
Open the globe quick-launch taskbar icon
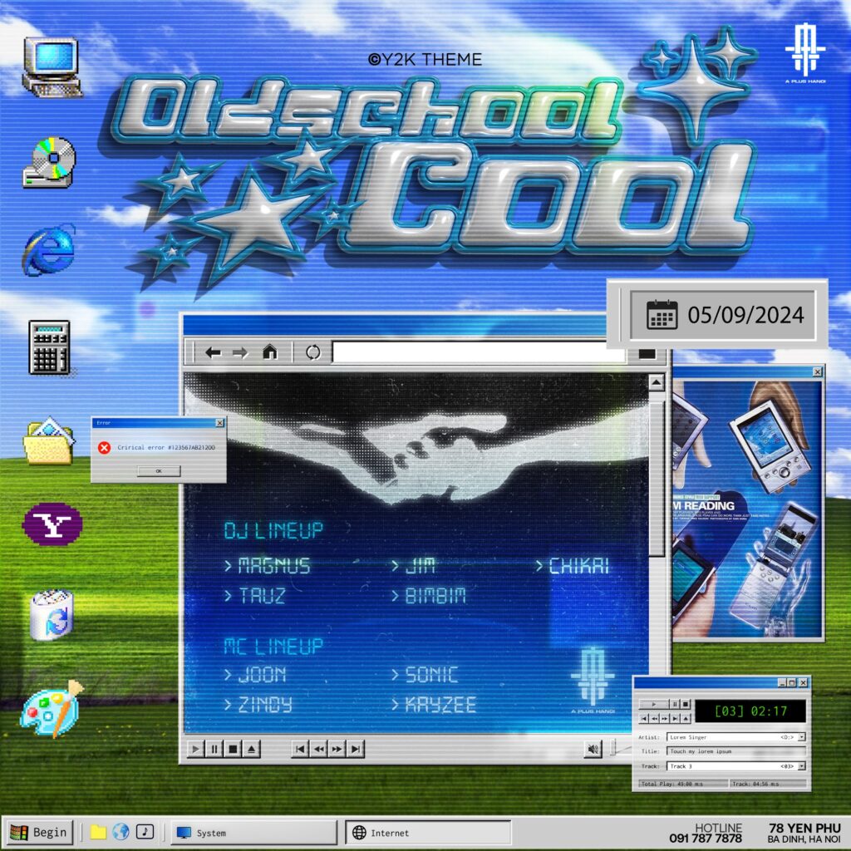[x=121, y=831]
